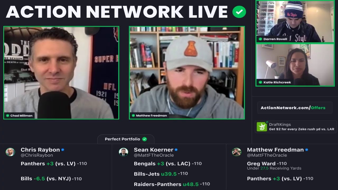This screenshot has height=190, width=338.
Task: Click the blue verified badge next to Sean Koerner
Action: click(x=176, y=150)
